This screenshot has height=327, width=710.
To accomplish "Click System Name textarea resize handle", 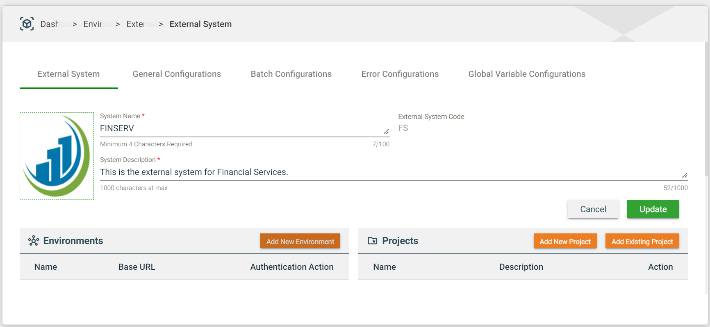I will point(386,132).
